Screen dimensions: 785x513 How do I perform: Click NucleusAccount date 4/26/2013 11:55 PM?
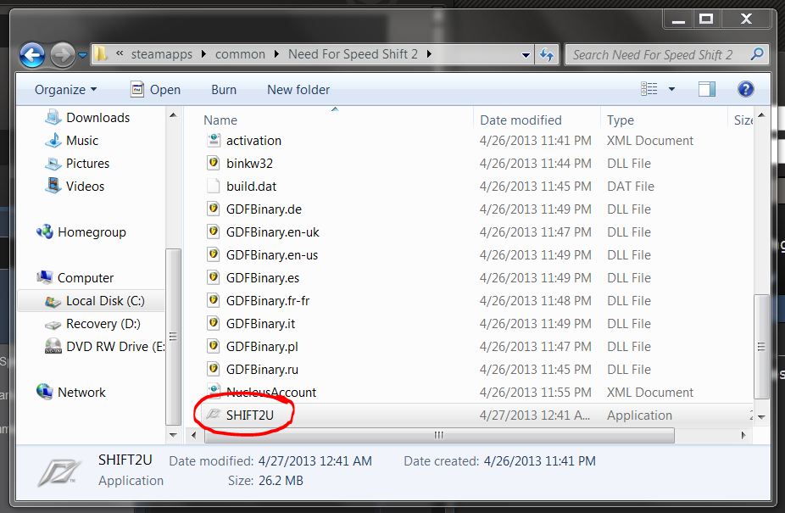tap(535, 393)
